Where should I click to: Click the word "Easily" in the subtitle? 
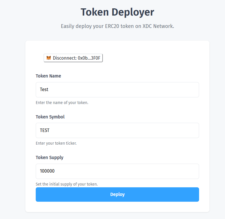click(x=68, y=26)
